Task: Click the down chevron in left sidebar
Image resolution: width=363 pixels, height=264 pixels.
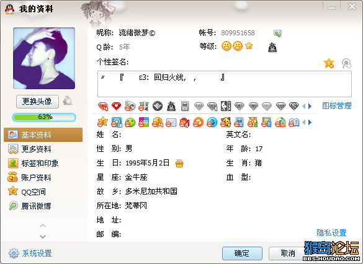Action: (x=43, y=237)
